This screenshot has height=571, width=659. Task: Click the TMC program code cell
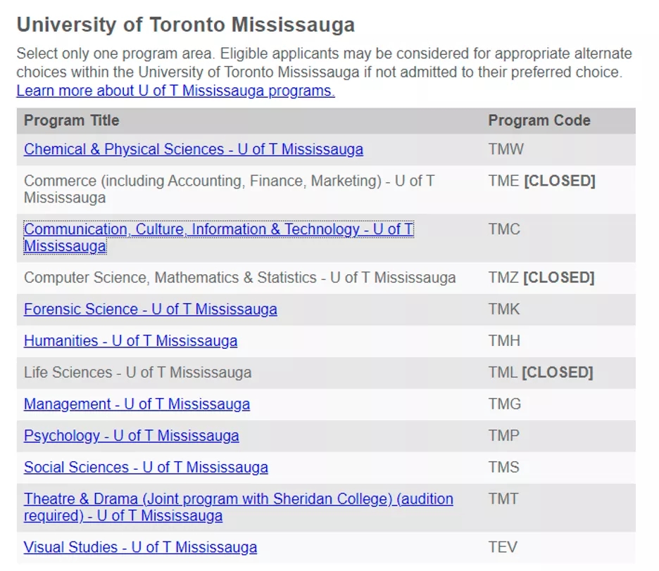pyautogui.click(x=504, y=229)
